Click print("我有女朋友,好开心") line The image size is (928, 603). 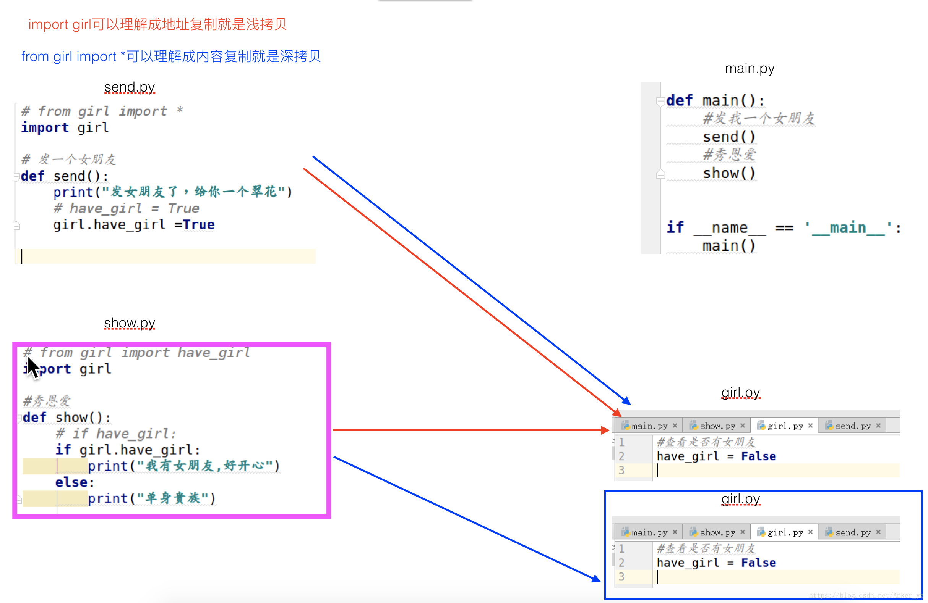184,466
